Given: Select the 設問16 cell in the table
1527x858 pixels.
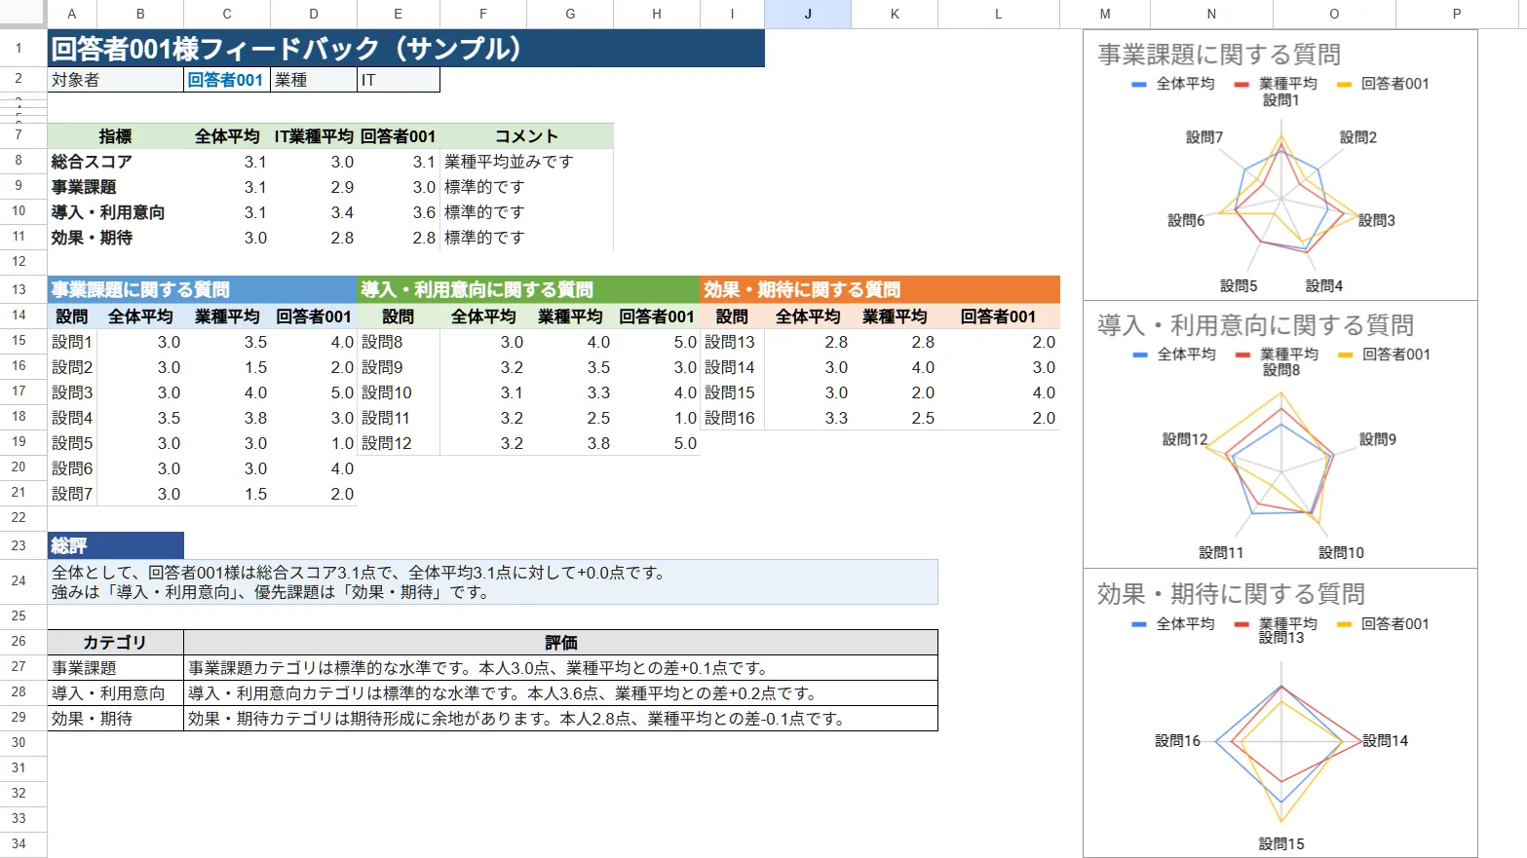Looking at the screenshot, I should [733, 418].
